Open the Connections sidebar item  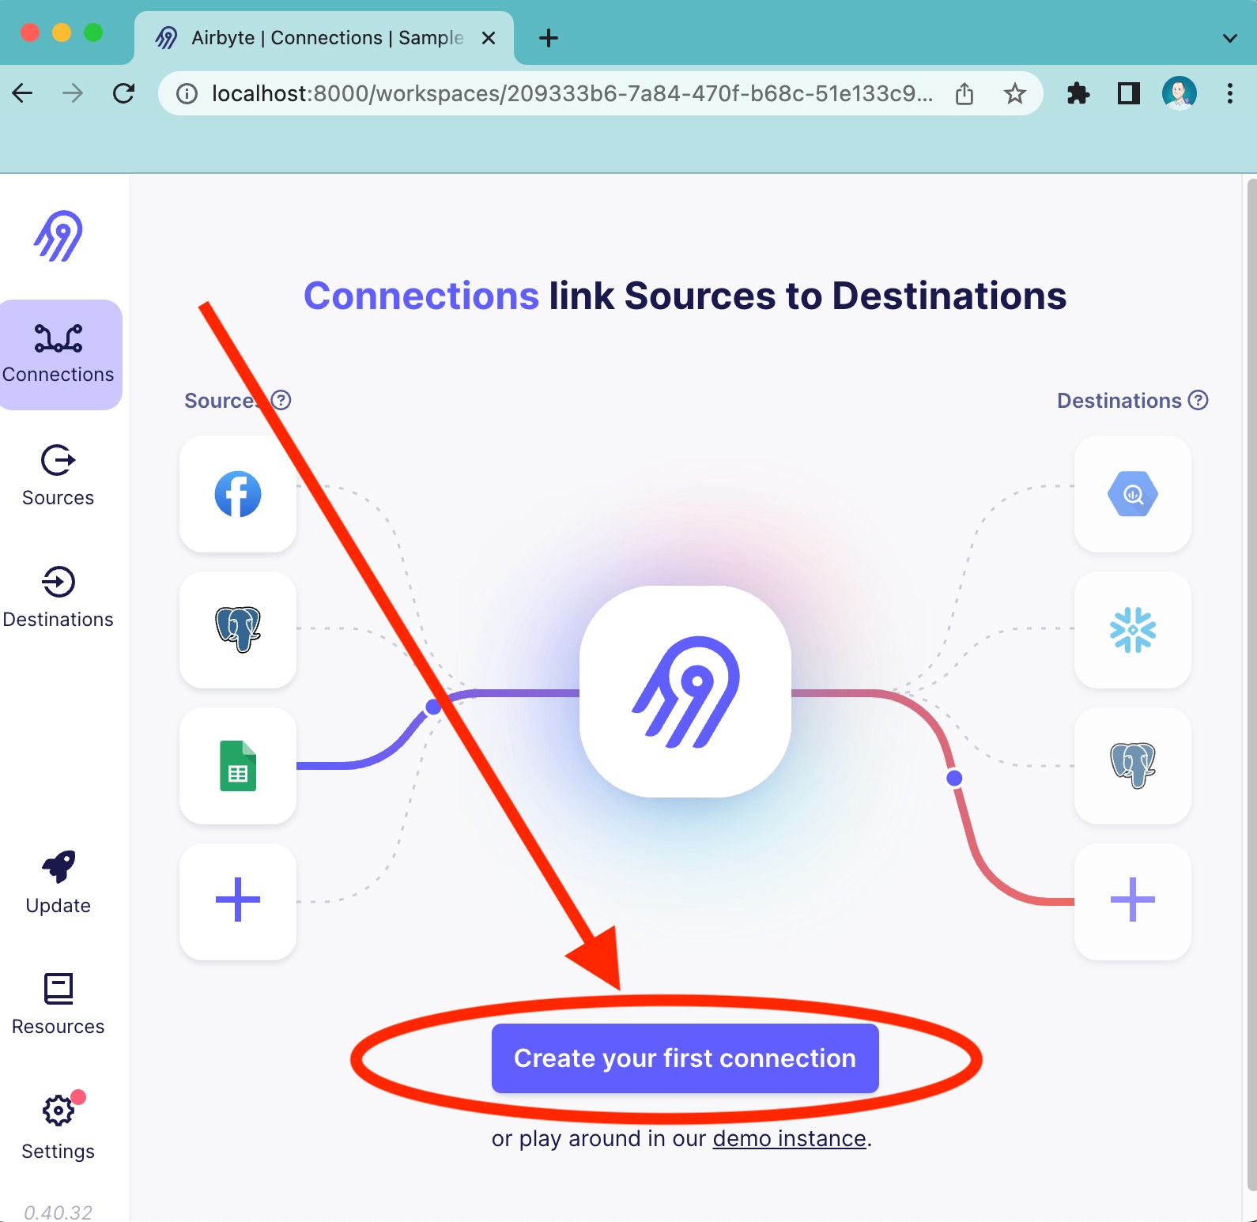click(x=60, y=354)
